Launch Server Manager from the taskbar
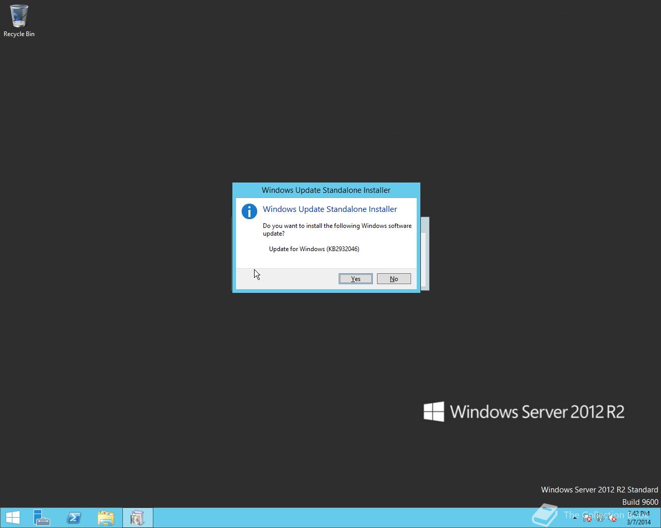Screen dimensions: 661x528 [x=42, y=518]
